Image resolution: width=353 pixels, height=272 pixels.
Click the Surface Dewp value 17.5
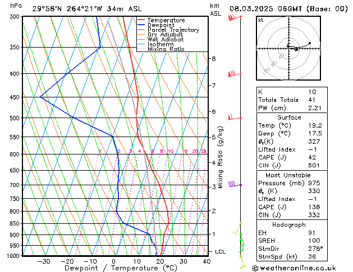(315, 134)
